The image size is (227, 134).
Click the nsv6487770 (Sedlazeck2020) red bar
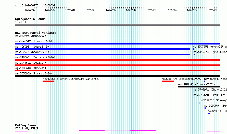168,81
